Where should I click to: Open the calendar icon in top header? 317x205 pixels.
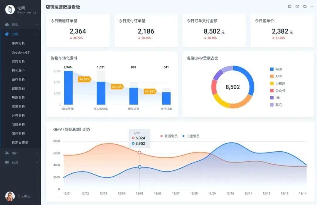[x=290, y=6]
